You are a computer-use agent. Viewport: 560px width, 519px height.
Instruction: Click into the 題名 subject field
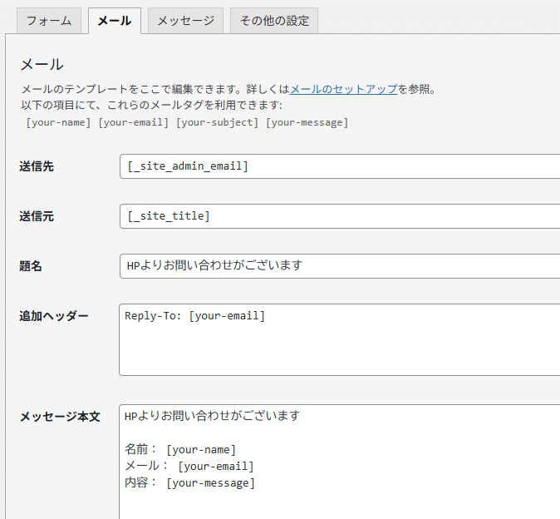click(339, 266)
